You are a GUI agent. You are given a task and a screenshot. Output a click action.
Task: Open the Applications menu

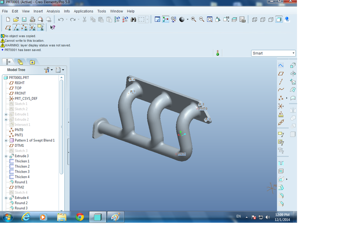click(83, 11)
